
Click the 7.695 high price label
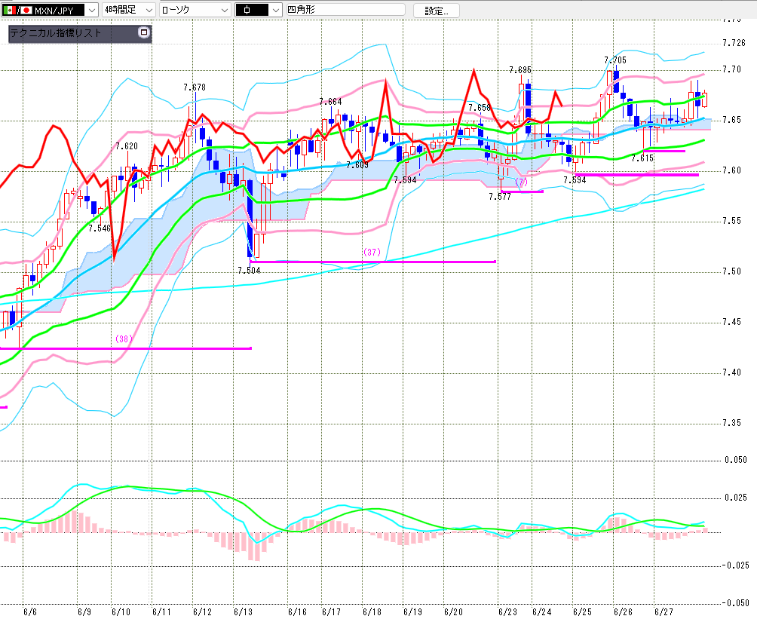pos(520,70)
